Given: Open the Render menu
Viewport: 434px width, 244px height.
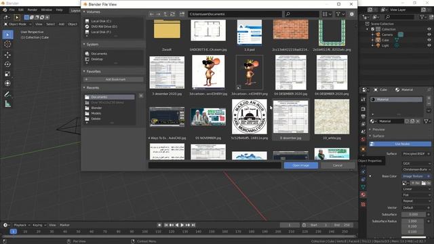Looking at the screenshot, I should pos(33,9).
